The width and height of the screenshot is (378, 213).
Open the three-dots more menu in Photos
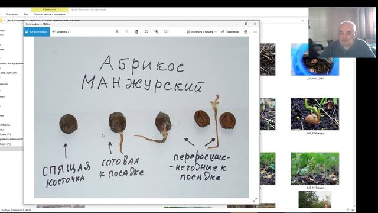point(255,31)
